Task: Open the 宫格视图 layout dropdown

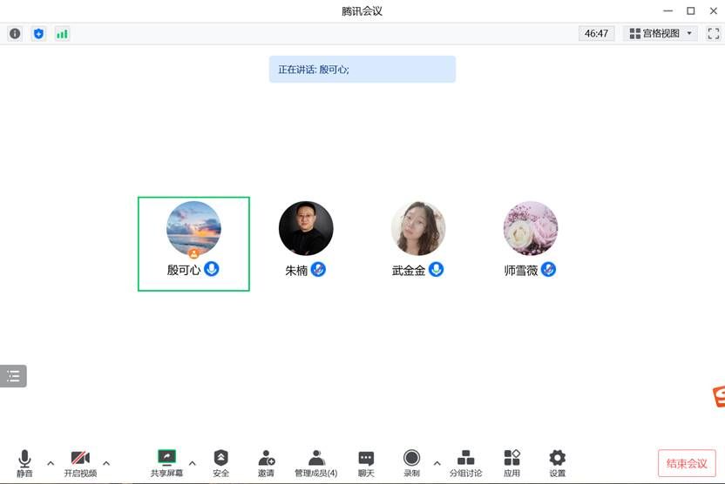Action: coord(662,34)
